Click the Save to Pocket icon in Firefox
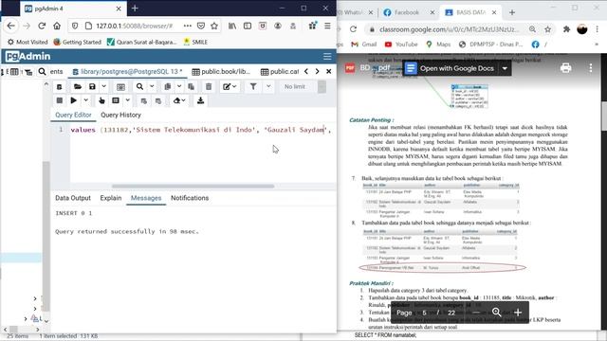The height and width of the screenshot is (341, 607). 201,26
